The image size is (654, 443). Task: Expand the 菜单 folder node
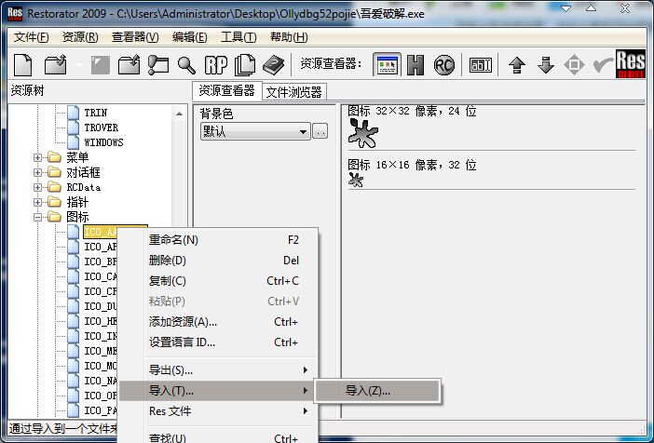37,157
